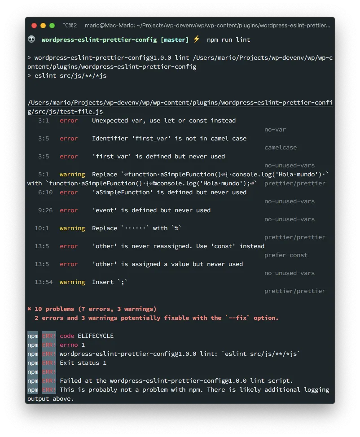Open the underlined test-file.js path link

pyautogui.click(x=180, y=107)
